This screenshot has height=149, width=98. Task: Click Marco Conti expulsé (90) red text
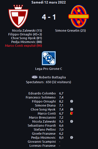pos(23,46)
